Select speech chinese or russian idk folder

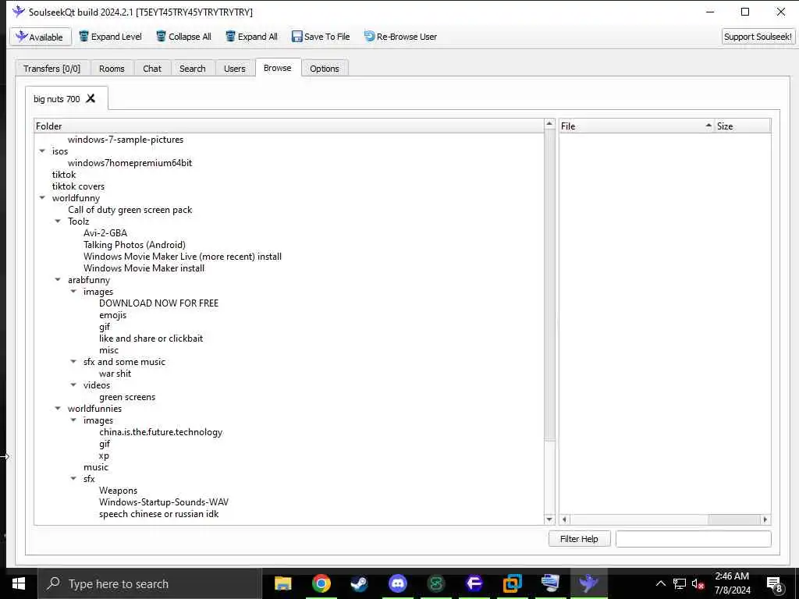[158, 514]
